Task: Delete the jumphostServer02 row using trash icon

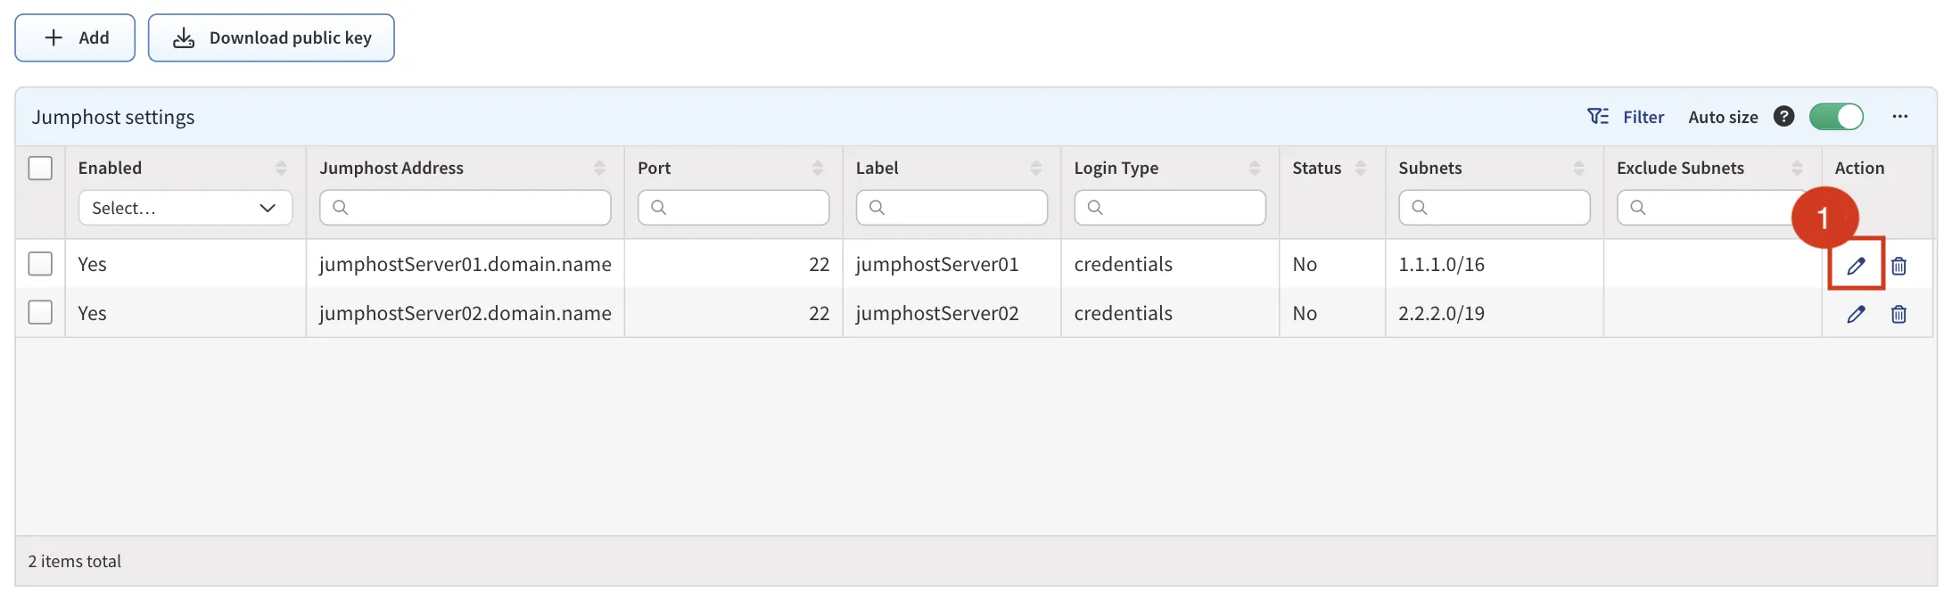Action: pyautogui.click(x=1898, y=314)
